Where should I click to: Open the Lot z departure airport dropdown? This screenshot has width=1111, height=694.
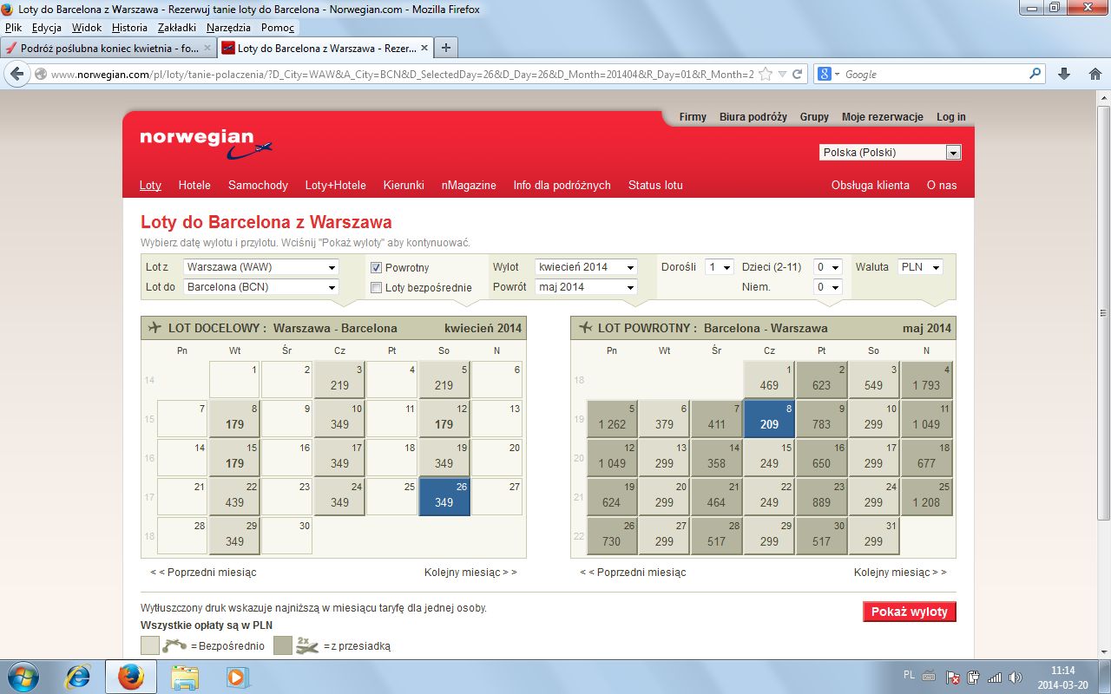click(x=261, y=267)
